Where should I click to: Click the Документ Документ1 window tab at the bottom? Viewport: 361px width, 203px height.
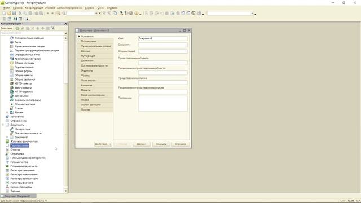click(x=18, y=196)
